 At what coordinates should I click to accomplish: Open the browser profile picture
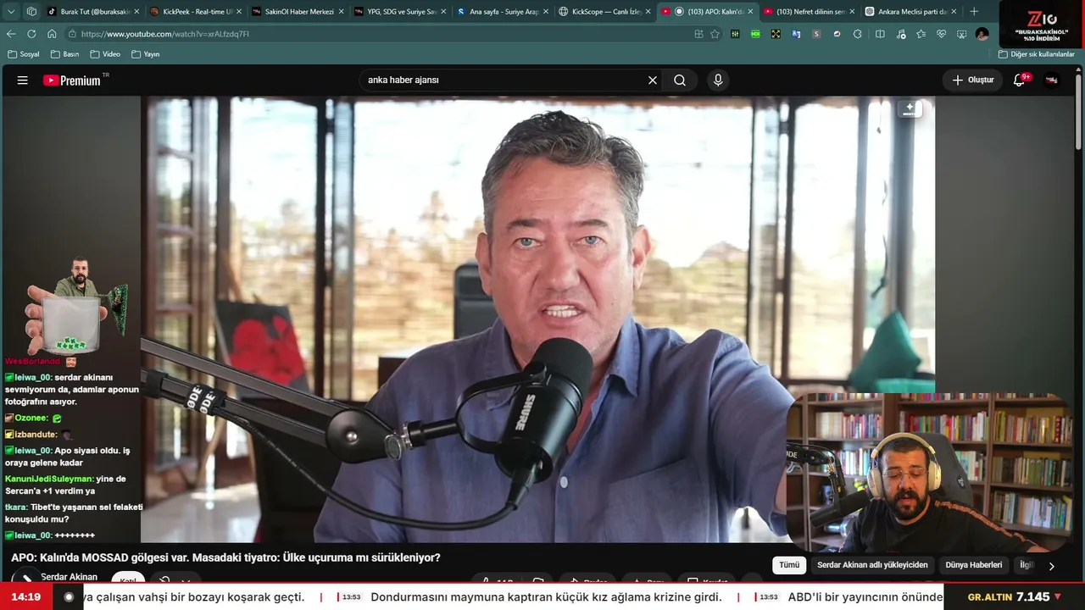tap(982, 34)
